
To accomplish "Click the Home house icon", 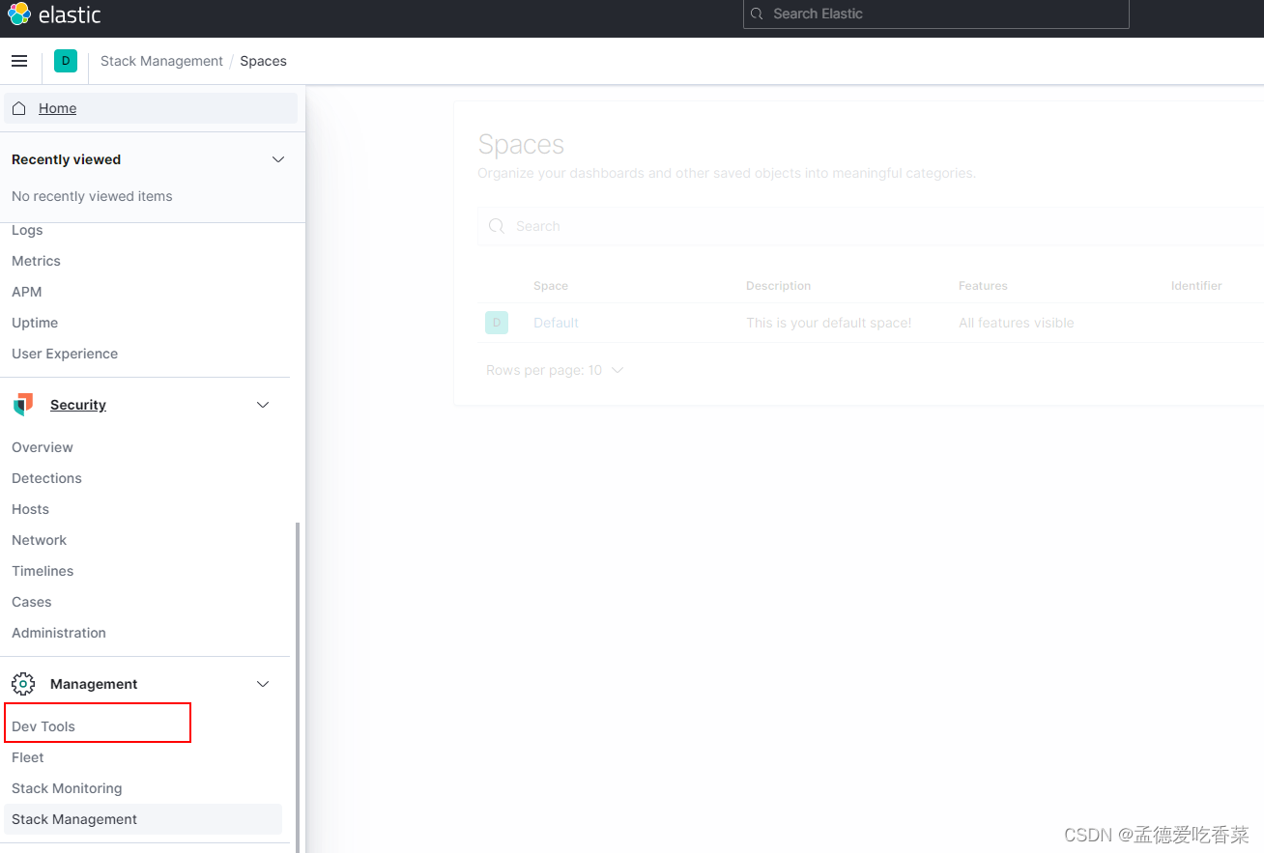I will point(18,108).
